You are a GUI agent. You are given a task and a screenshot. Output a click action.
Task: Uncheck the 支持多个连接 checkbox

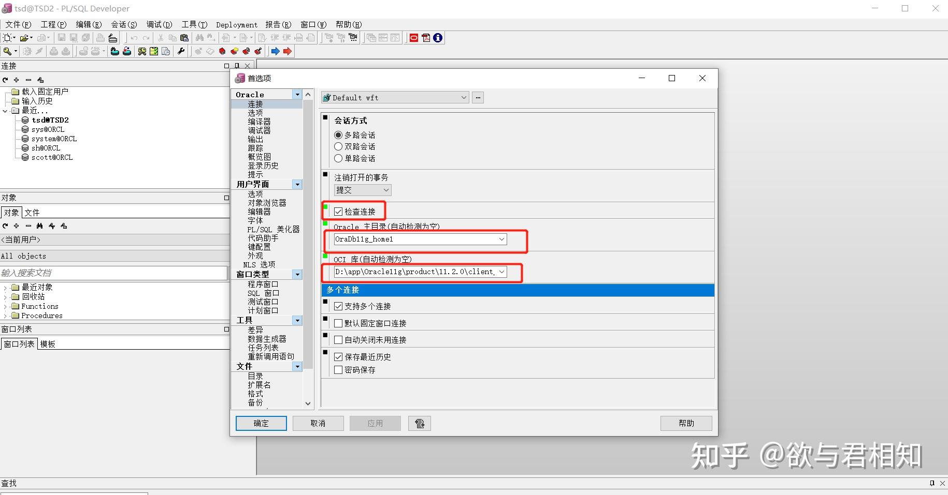coord(338,306)
